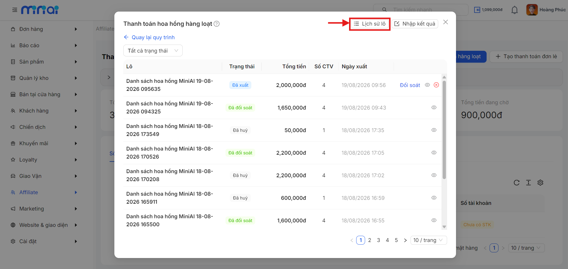Image resolution: width=568 pixels, height=269 pixels.
Task: Click the refresh icon in the background table toolbar
Action: [517, 183]
